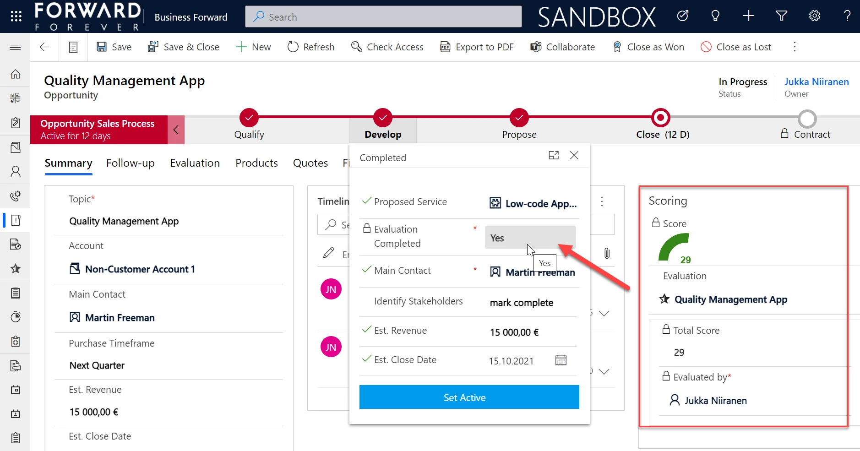Image resolution: width=860 pixels, height=451 pixels.
Task: Toggle Evaluation Completed Yes field
Action: 530,238
